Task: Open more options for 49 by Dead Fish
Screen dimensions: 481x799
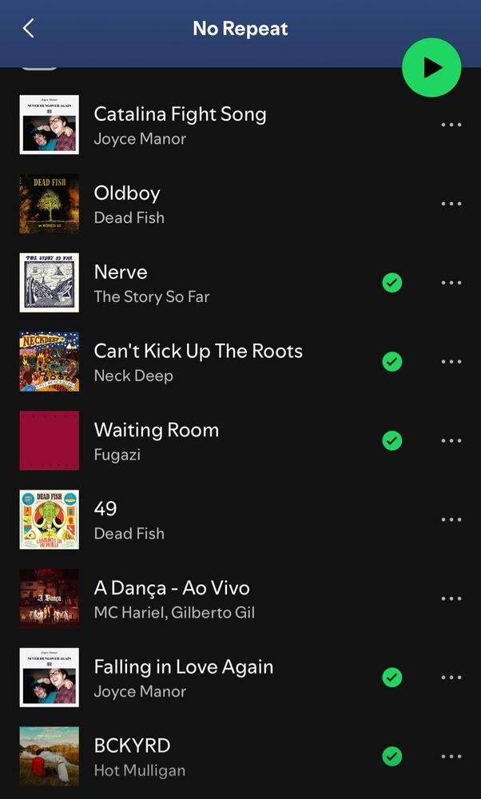Action: point(451,520)
